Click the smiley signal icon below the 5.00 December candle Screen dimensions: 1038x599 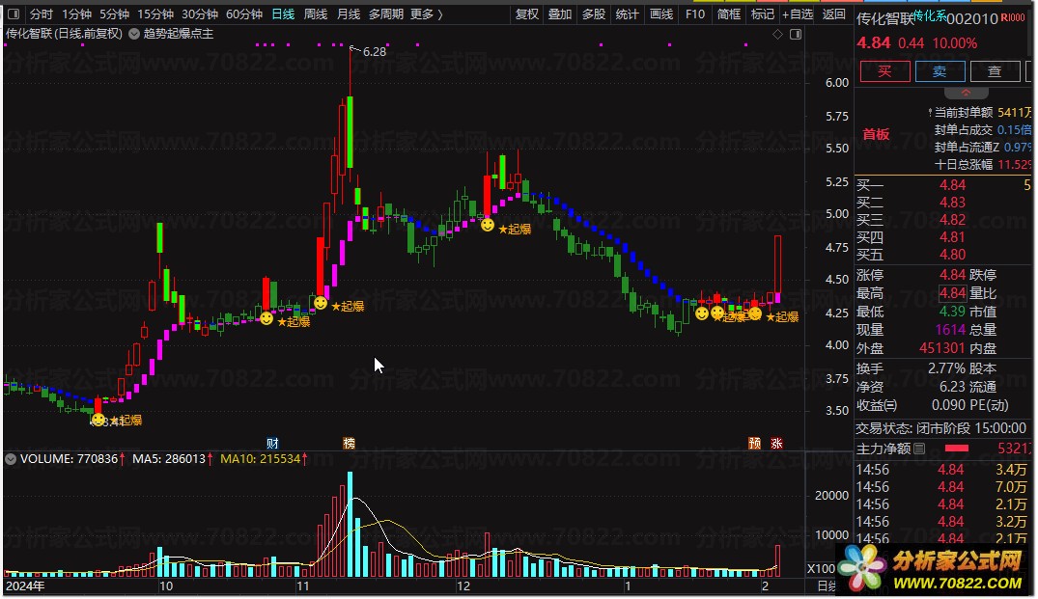pos(488,226)
